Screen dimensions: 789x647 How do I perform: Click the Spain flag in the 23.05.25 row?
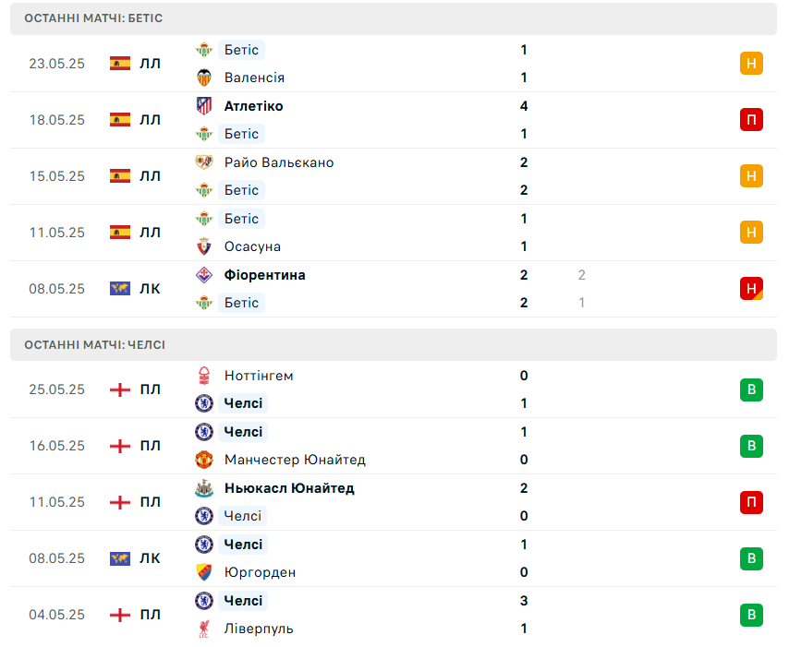[x=120, y=64]
